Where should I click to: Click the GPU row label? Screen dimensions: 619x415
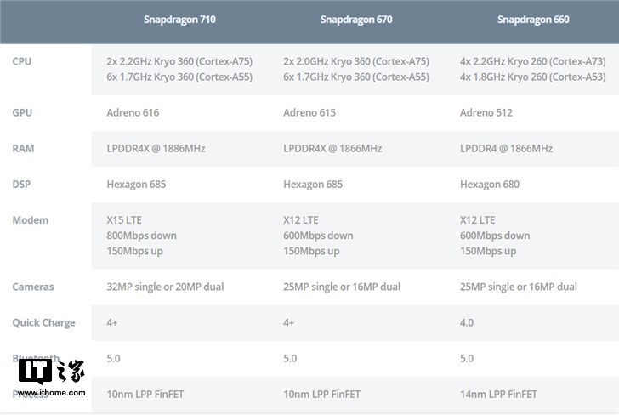(23, 112)
